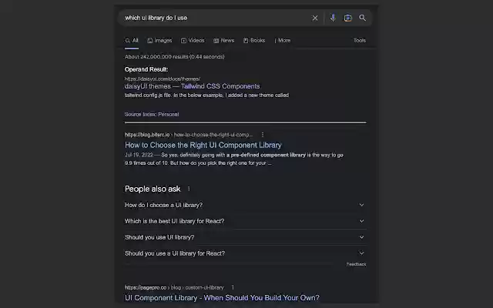Screen dimensions: 493x308
Task: Open the daisyui.com docs themes URL
Action: (x=163, y=79)
